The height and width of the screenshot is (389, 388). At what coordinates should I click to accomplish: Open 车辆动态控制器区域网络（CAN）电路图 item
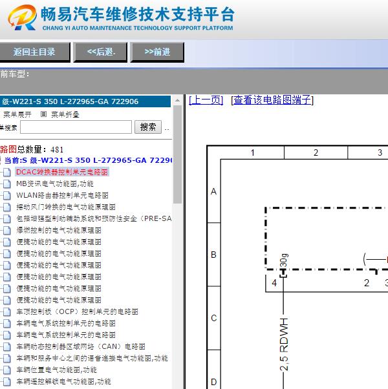click(x=81, y=346)
